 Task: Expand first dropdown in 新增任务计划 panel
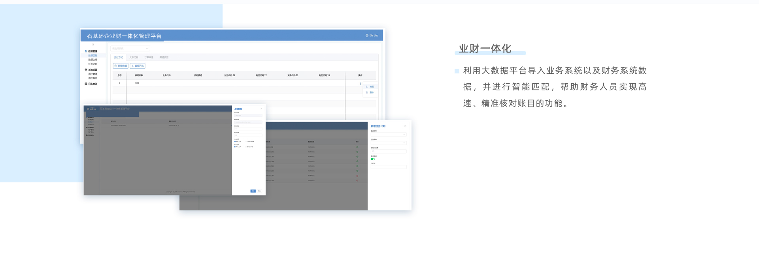click(x=388, y=135)
